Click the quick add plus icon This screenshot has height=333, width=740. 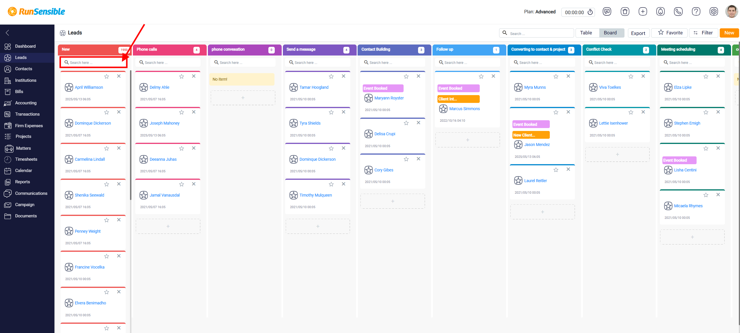(643, 12)
